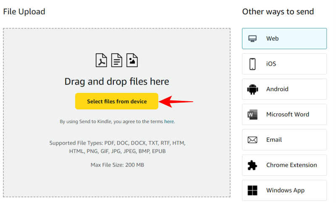
Task: Click the Microsoft Word logo icon
Action: coord(252,114)
